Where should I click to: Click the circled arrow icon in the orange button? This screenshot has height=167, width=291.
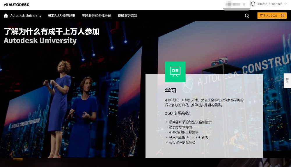[283, 16]
